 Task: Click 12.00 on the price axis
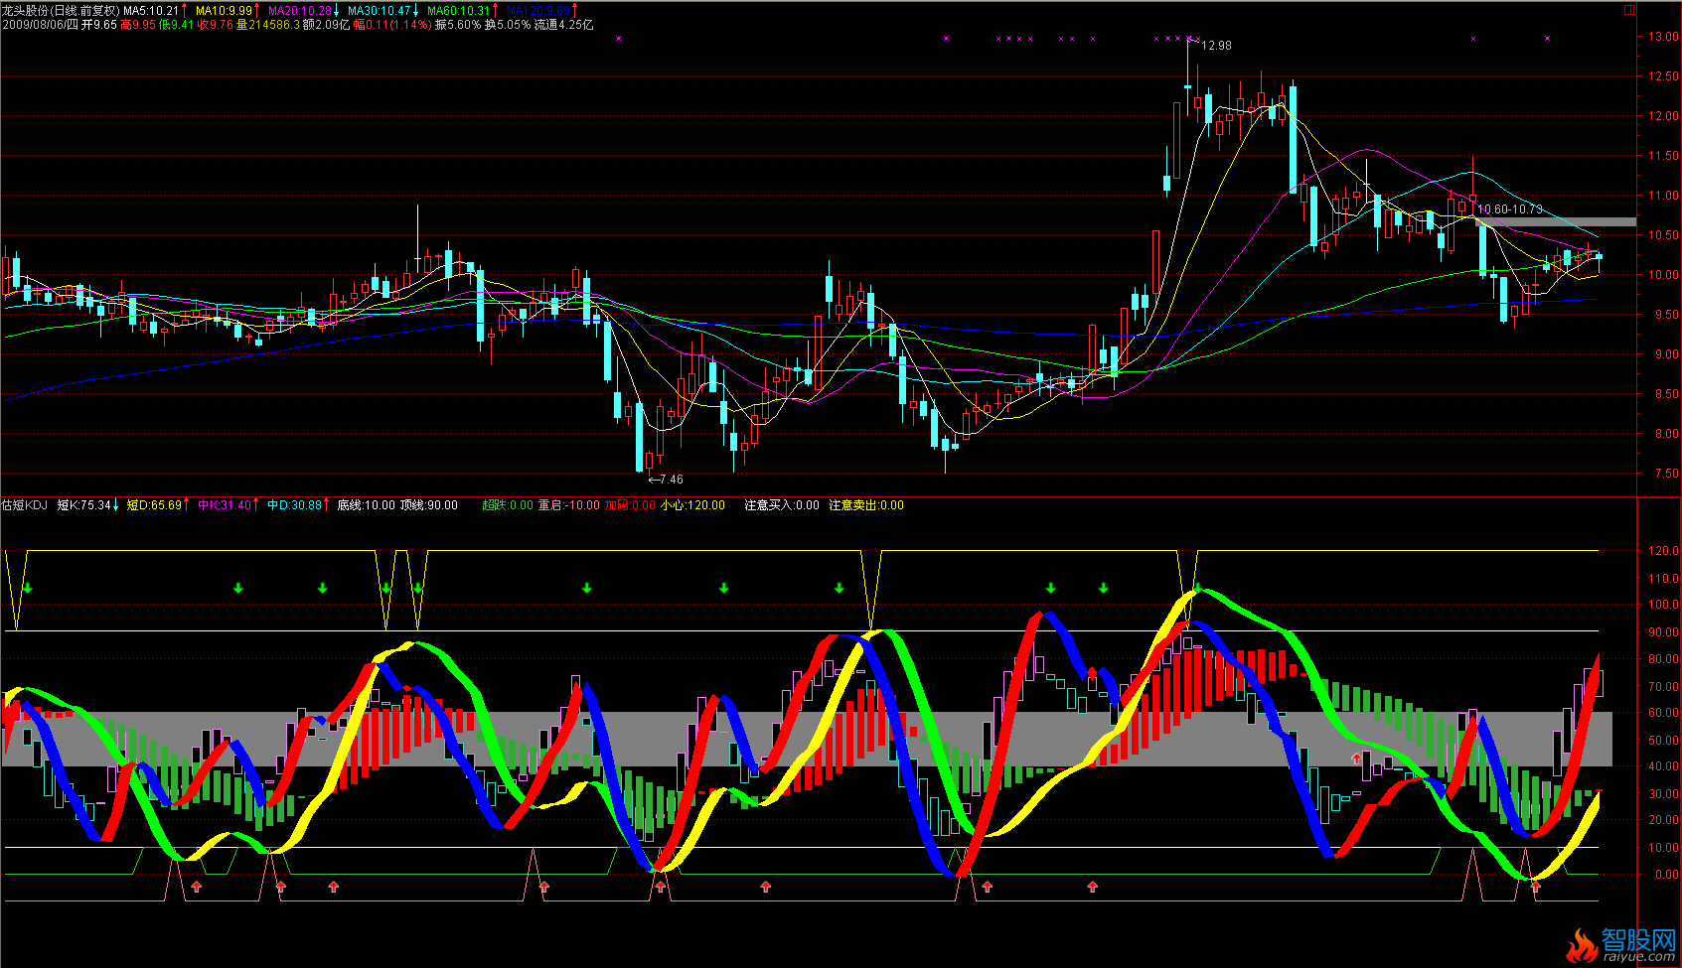[x=1664, y=116]
